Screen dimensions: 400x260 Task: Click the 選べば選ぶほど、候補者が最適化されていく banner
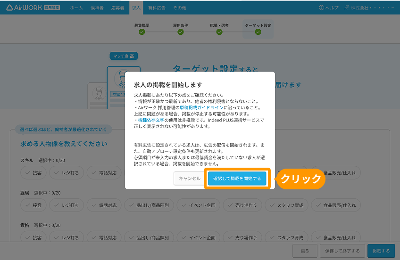64,130
